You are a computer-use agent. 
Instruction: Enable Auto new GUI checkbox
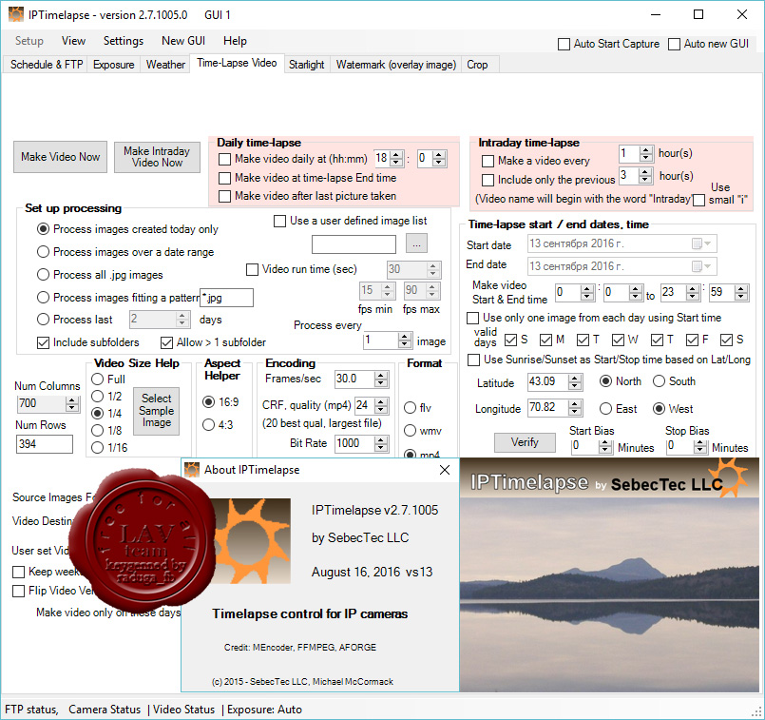point(675,44)
